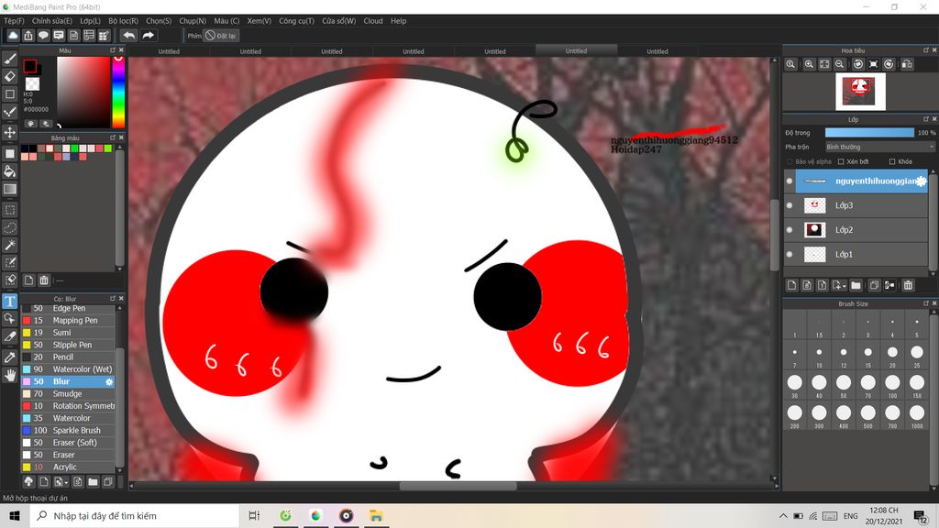The image size is (939, 528).
Task: Click the canvas horizontal scrollbar
Action: click(x=458, y=486)
